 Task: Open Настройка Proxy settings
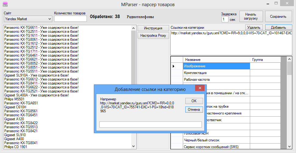153,35
